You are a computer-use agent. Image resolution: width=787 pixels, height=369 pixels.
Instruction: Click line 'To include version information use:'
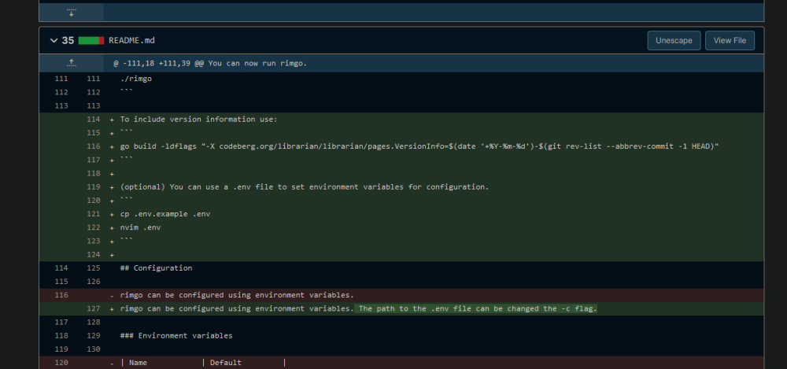[199, 120]
